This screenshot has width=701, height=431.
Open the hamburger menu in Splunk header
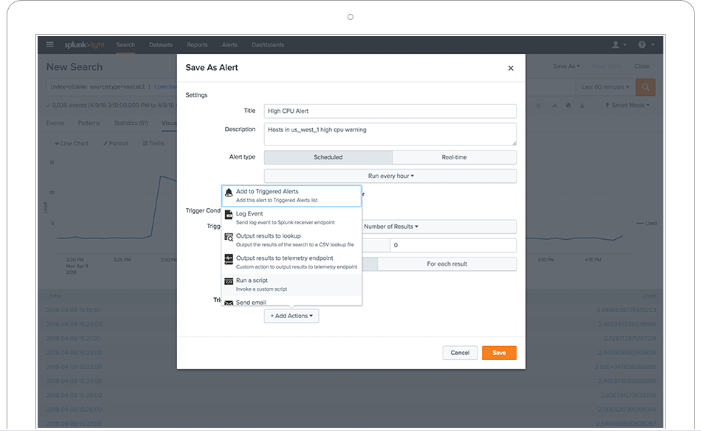[x=49, y=44]
